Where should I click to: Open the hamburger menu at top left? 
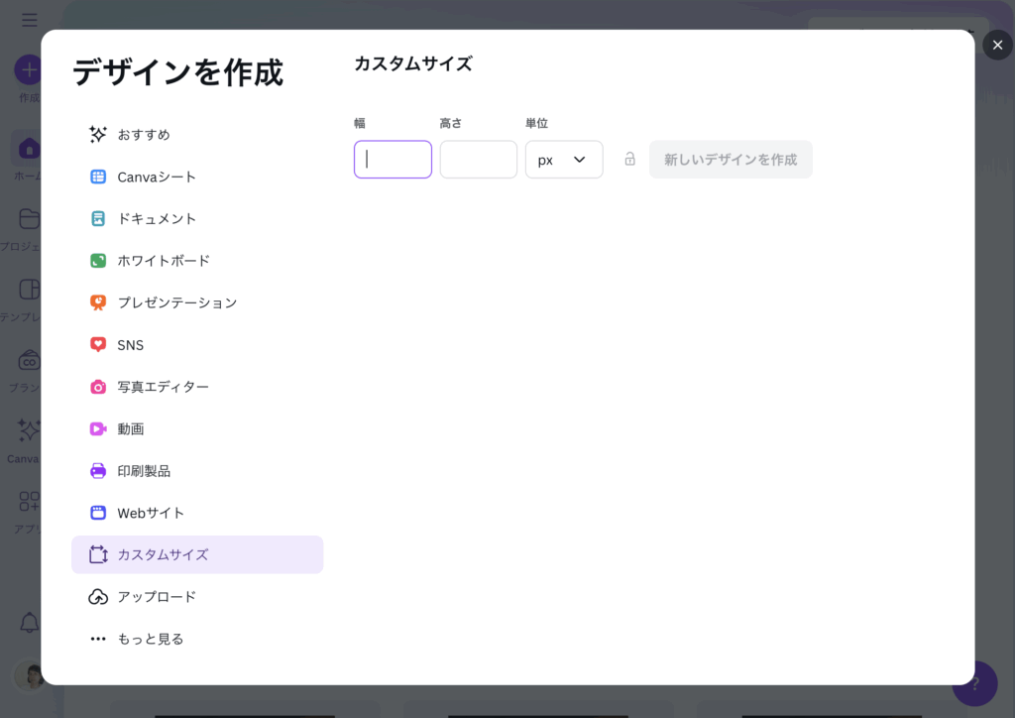(29, 20)
